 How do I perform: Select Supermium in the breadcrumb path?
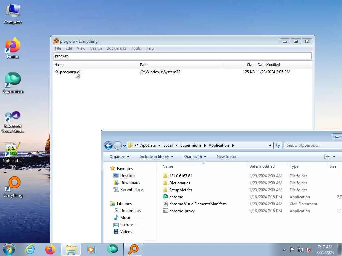tap(191, 145)
